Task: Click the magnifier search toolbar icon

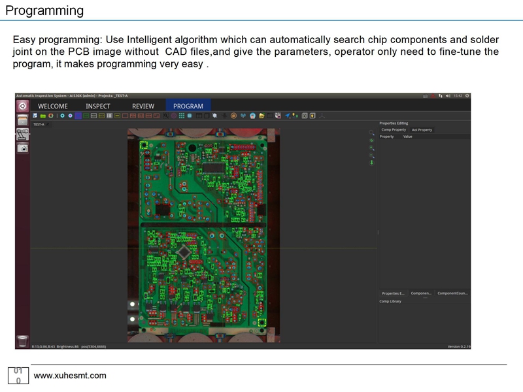Action: coord(166,116)
